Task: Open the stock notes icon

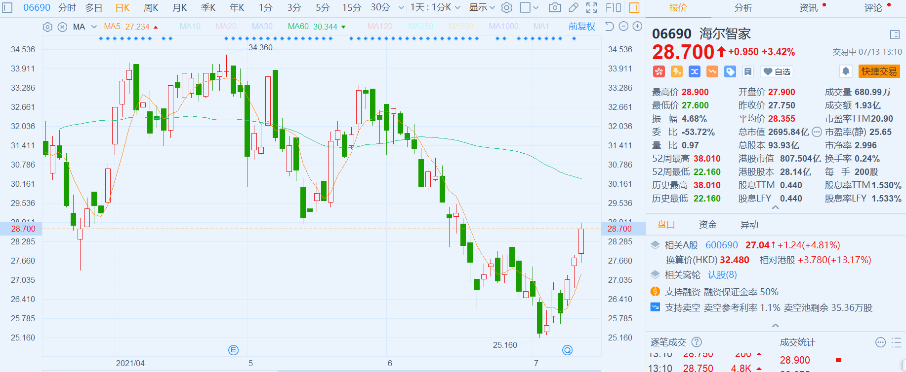Action: (748, 71)
